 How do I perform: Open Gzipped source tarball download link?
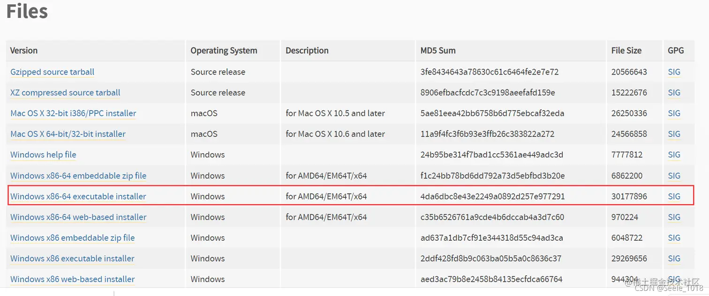(x=52, y=72)
